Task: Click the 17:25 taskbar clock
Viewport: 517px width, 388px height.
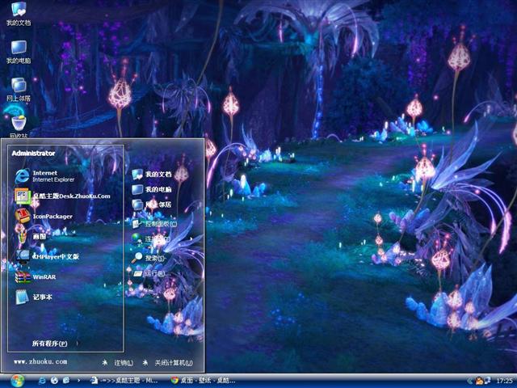Action: (504, 381)
